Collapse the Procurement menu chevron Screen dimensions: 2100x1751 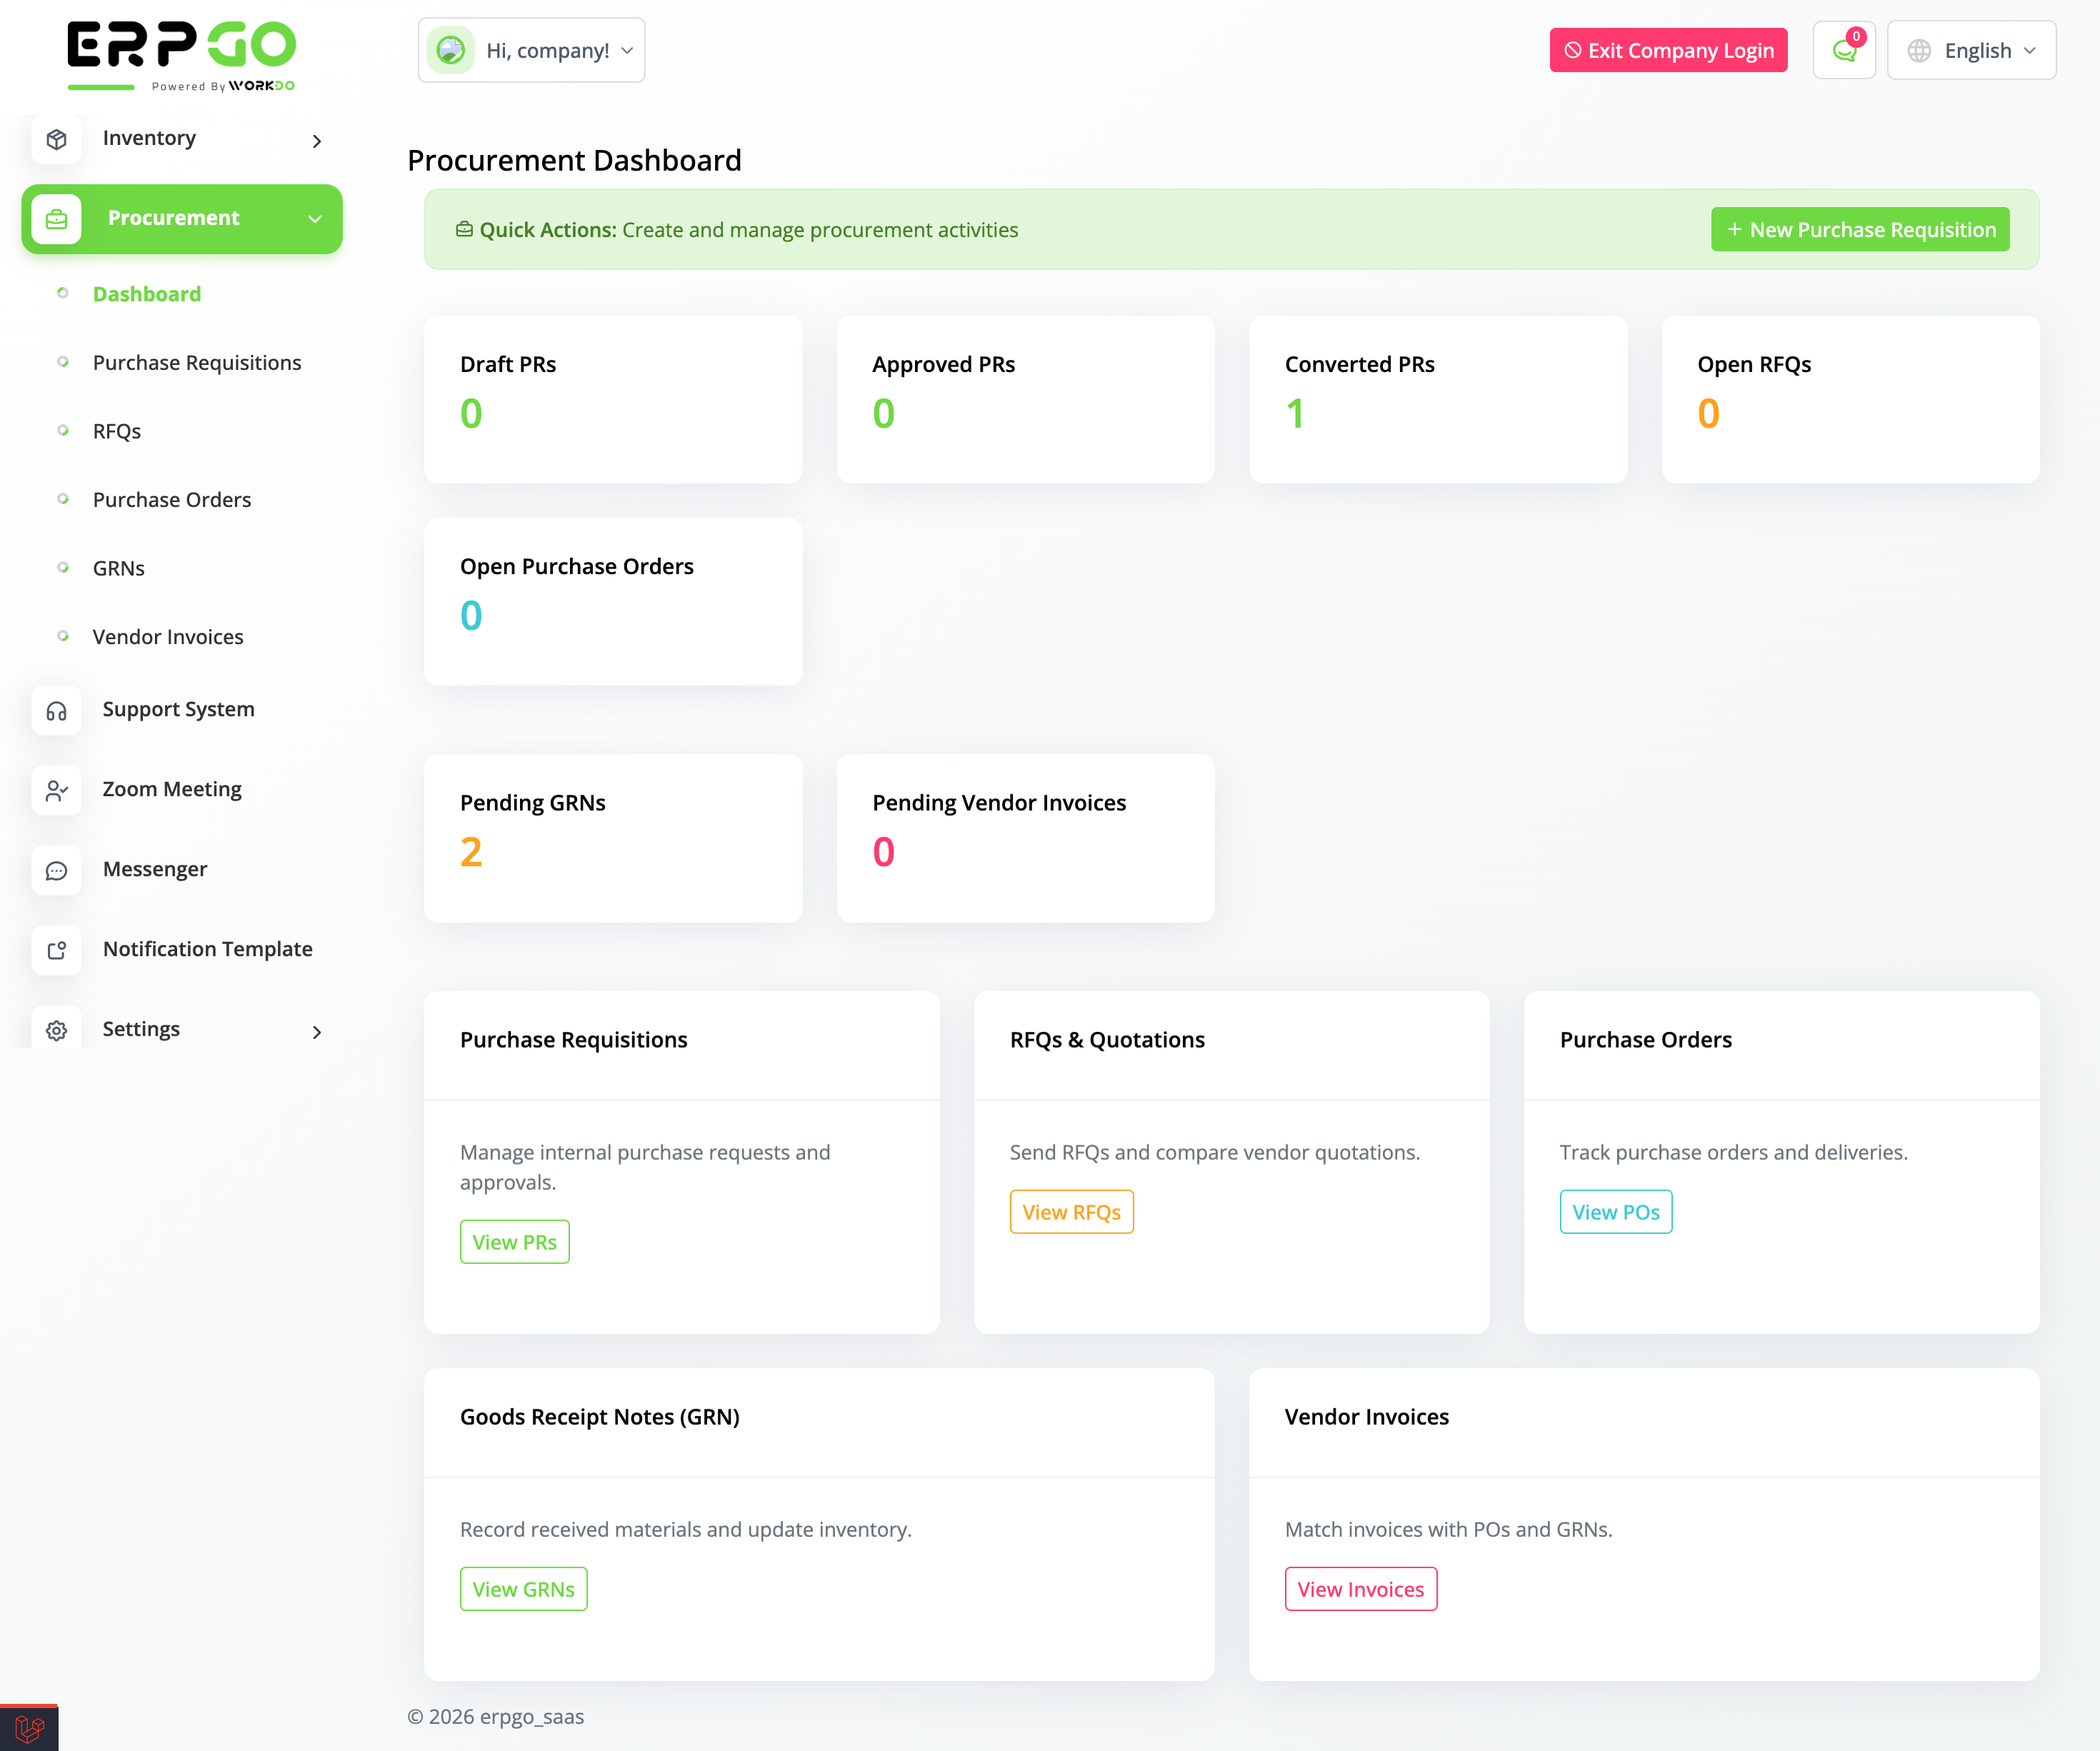[x=315, y=219]
